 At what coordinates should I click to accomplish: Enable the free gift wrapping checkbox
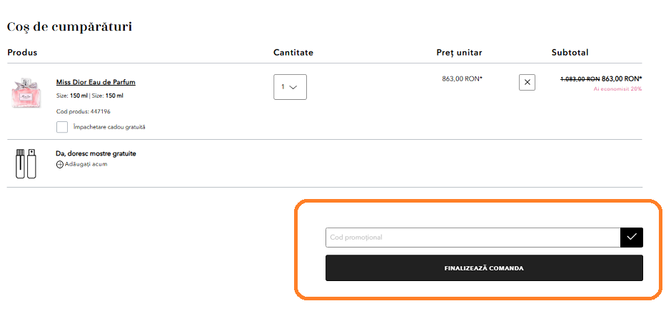pos(62,127)
